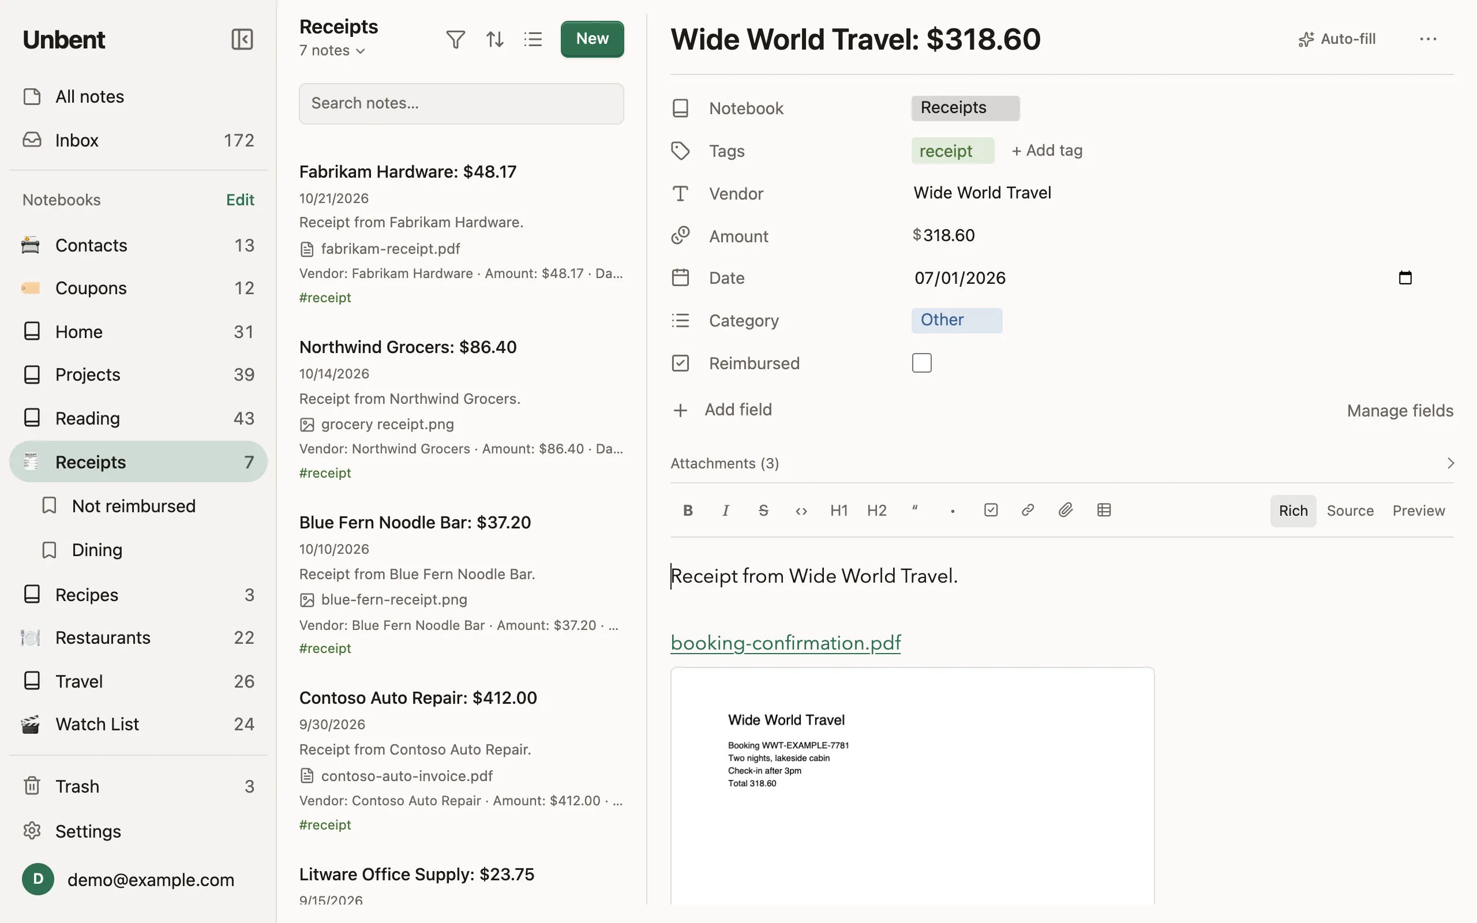Collapse the sidebar panel icon
The width and height of the screenshot is (1477, 923).
pos(242,40)
